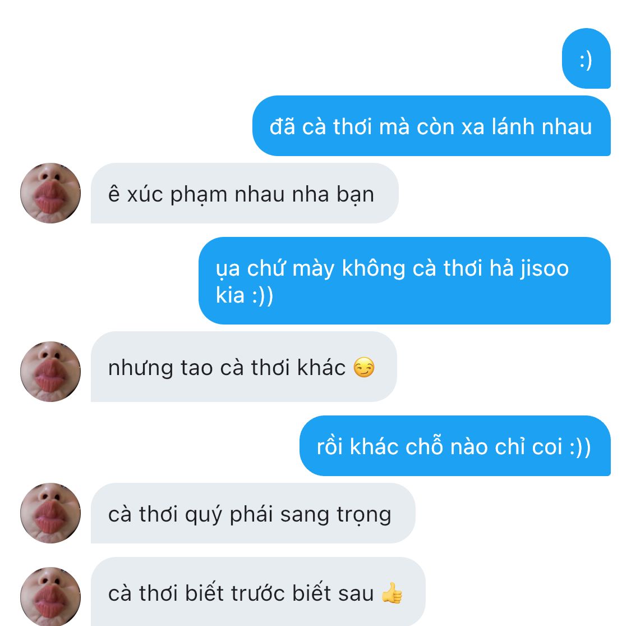Click the smiley ":)" blue message bubble

click(x=586, y=58)
